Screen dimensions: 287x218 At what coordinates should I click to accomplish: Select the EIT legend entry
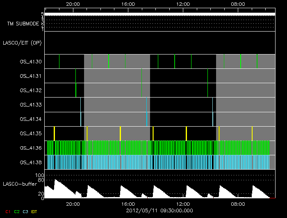[34, 211]
